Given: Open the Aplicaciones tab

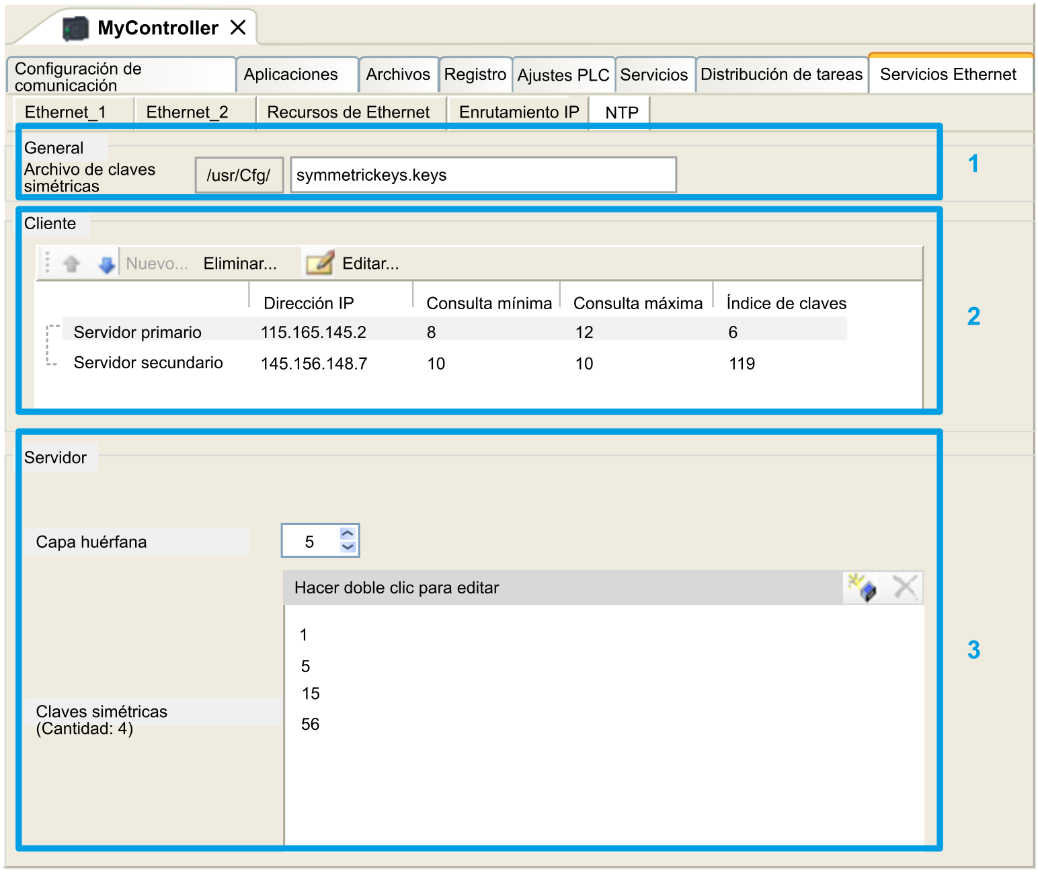Looking at the screenshot, I should [290, 75].
